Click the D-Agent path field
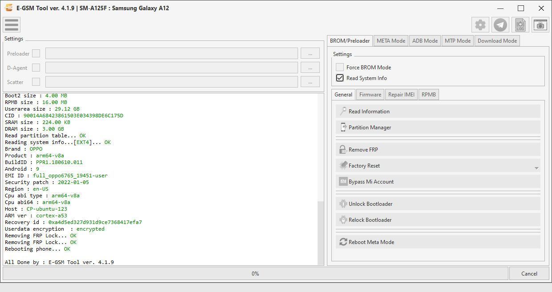This screenshot has height=292, width=552. (172, 68)
